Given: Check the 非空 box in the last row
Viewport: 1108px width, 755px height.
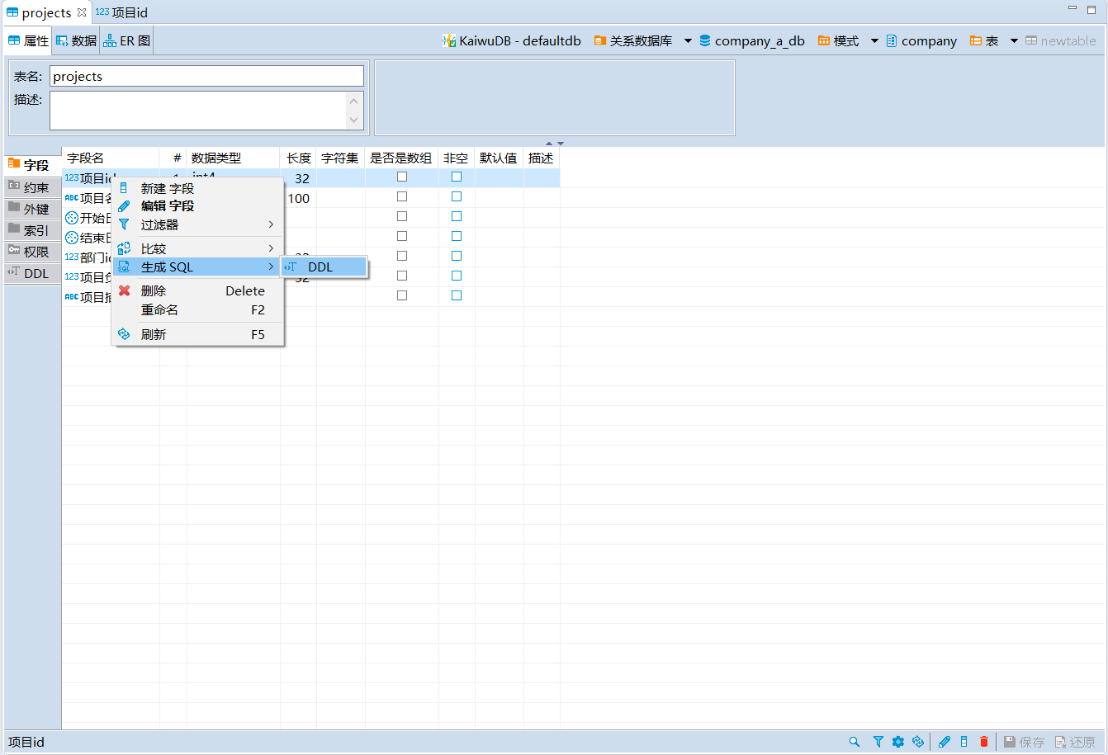Looking at the screenshot, I should coord(457,295).
